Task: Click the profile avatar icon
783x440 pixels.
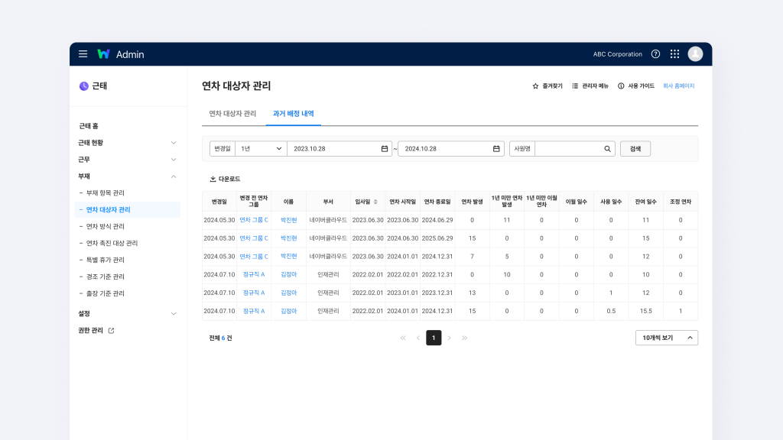Action: coord(695,54)
